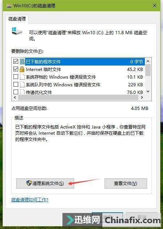
Task: Select the 系统队列中的 Windows 错误报告文件 row
Action: coord(78,84)
